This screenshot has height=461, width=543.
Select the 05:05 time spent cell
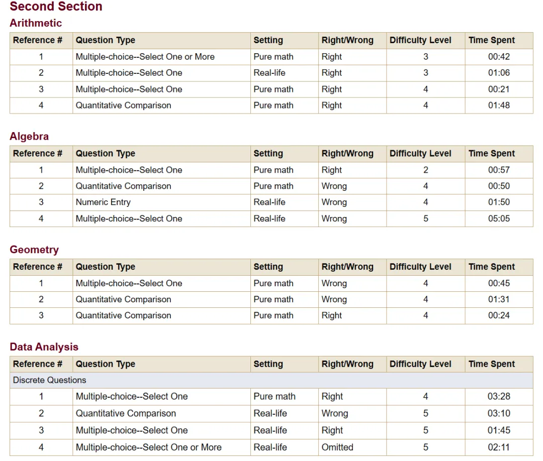(x=498, y=218)
